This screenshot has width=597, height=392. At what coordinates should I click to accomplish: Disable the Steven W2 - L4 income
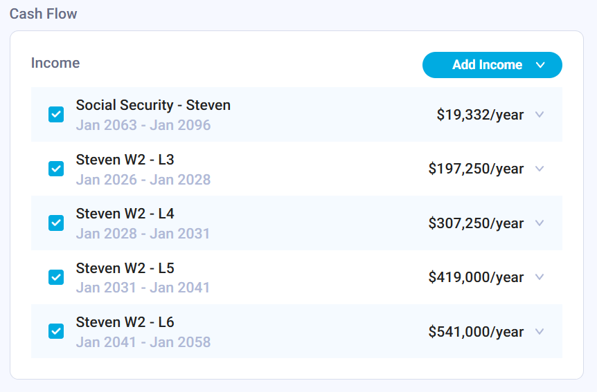click(x=56, y=223)
